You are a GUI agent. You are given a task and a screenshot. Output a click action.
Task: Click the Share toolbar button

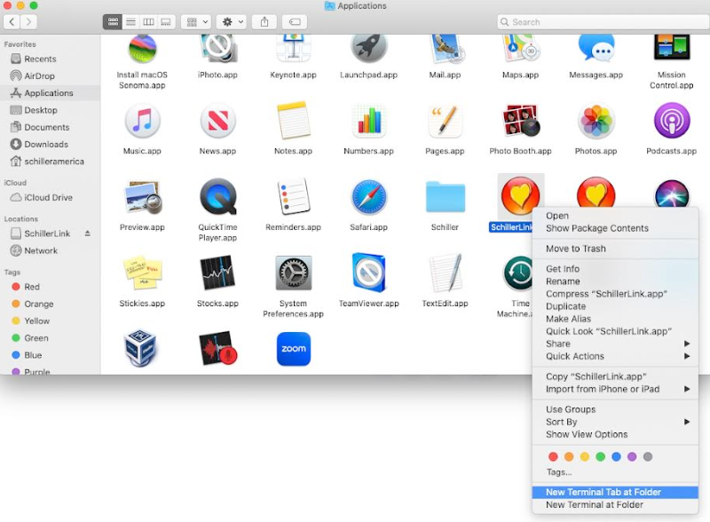click(x=264, y=21)
